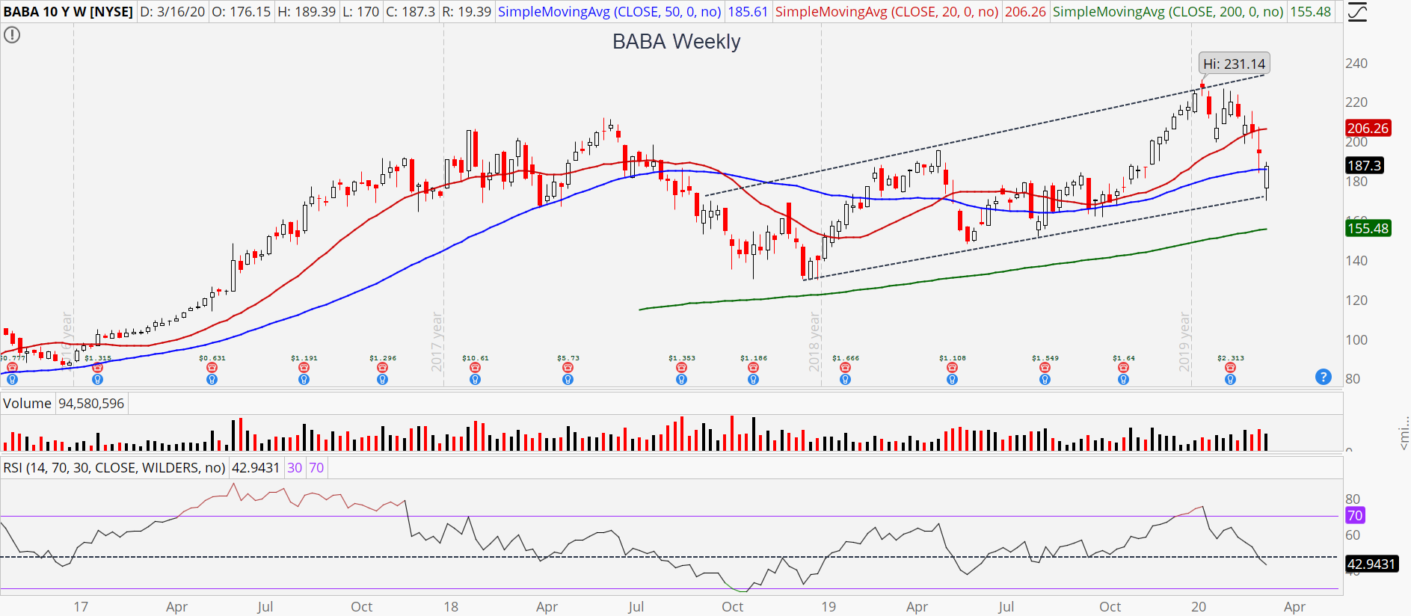Screen dimensions: 1411x616
Task: Click the blue lightbulb icon below $1.315
Action: (x=97, y=380)
